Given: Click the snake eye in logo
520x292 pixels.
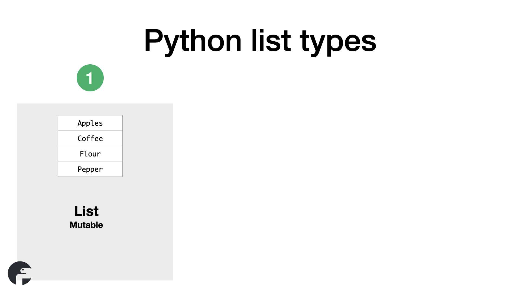Looking at the screenshot, I should click(x=22, y=270).
